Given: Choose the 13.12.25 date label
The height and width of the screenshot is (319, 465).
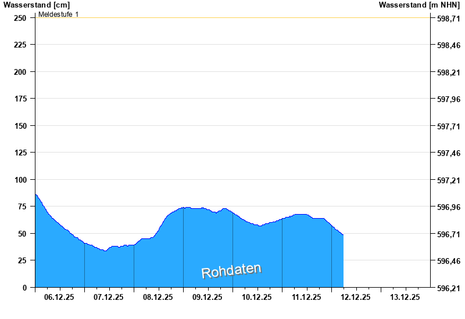Looking at the screenshot, I should (x=405, y=297).
